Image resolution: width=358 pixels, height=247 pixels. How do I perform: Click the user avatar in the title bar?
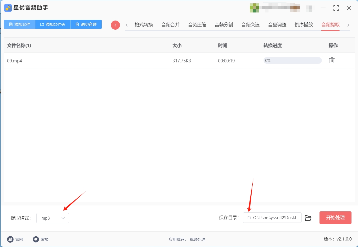254,8
